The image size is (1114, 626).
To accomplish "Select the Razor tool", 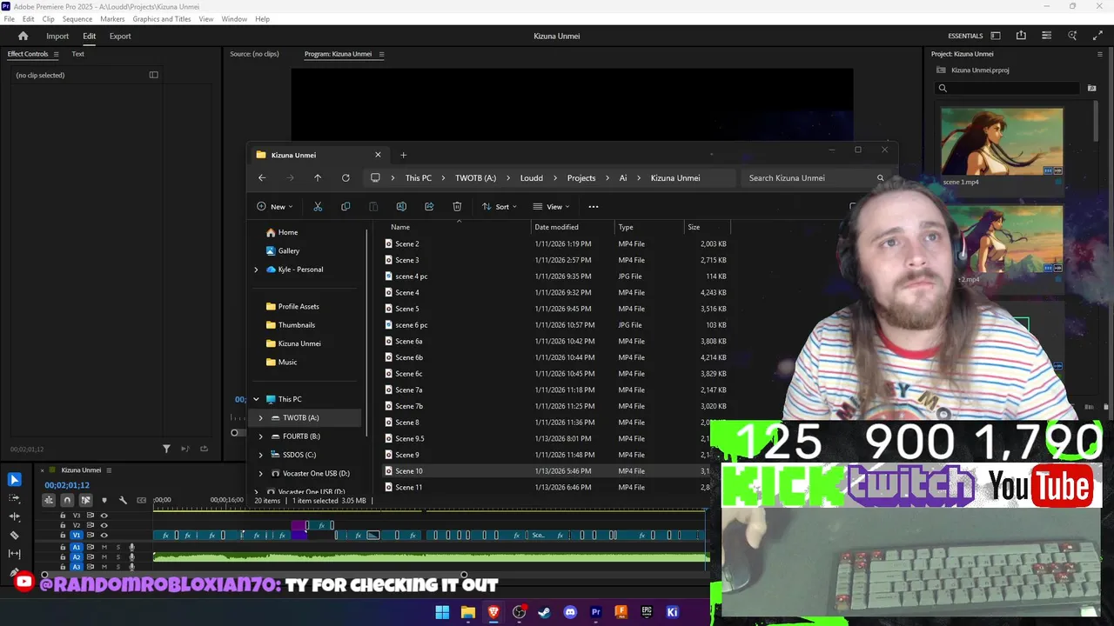I will [15, 535].
